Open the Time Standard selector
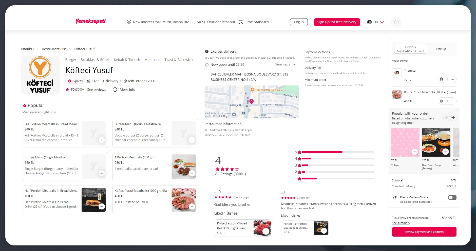This screenshot has width=476, height=251. [254, 22]
